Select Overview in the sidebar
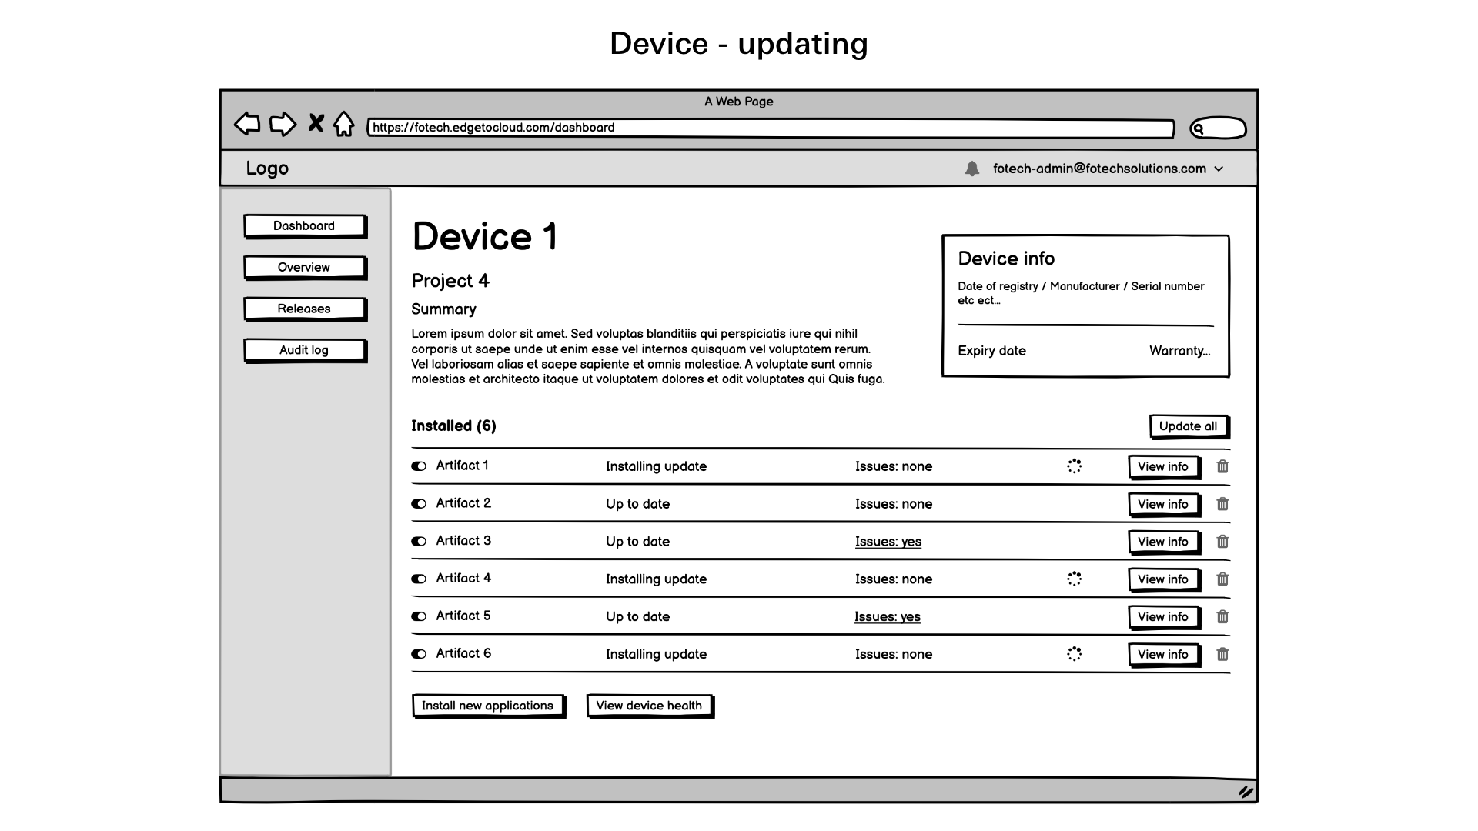Viewport: 1478px width, 831px height. tap(304, 267)
